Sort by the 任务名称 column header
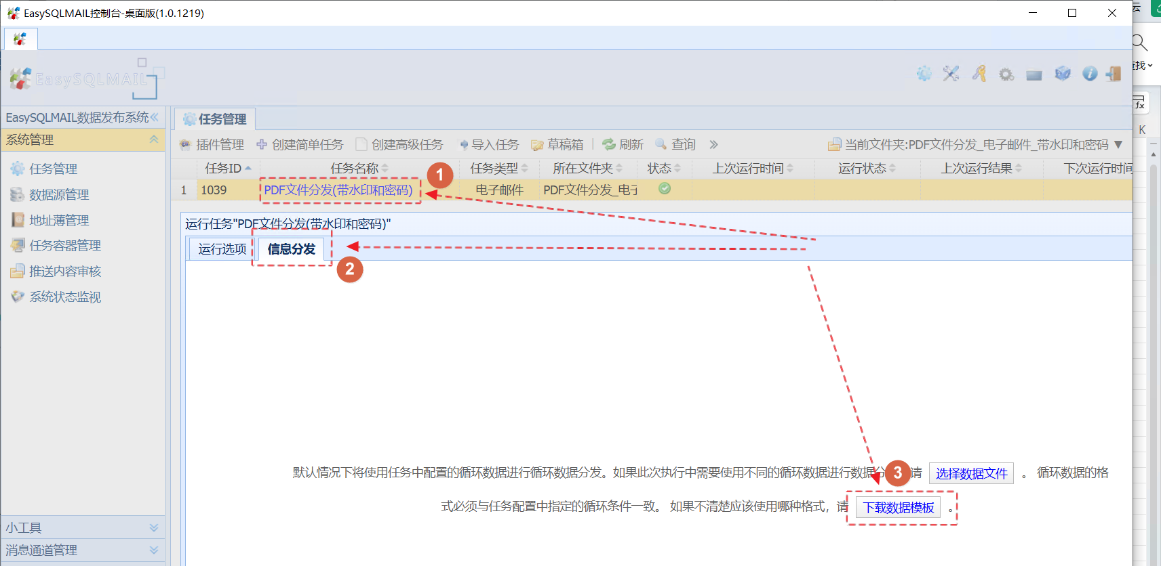Viewport: 1161px width, 566px height. point(359,168)
